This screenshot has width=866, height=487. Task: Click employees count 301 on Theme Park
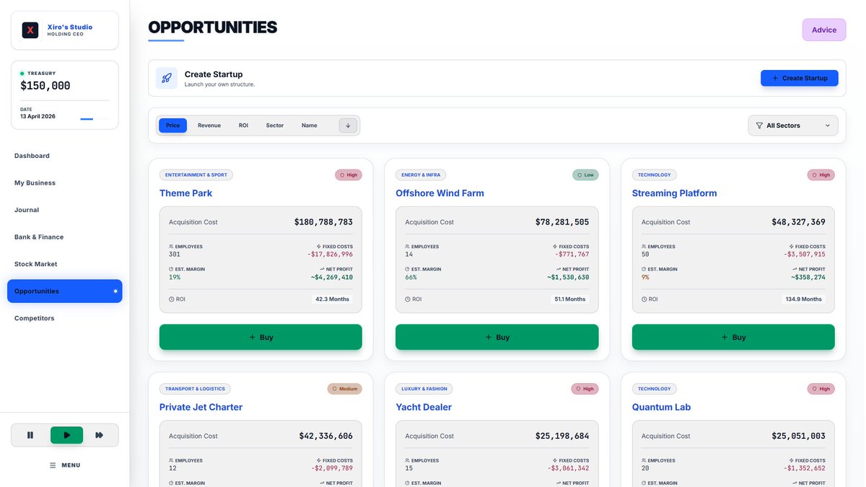[x=175, y=255]
